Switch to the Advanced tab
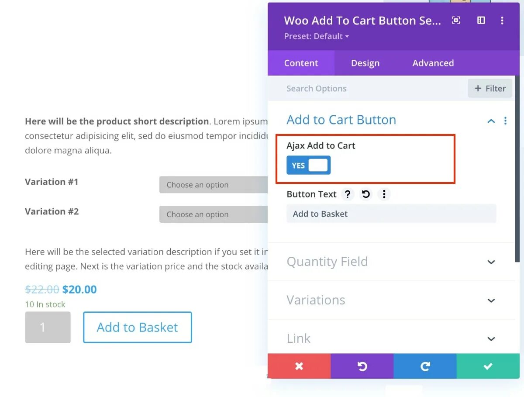Viewport: 524px width, 397px height. tap(433, 63)
